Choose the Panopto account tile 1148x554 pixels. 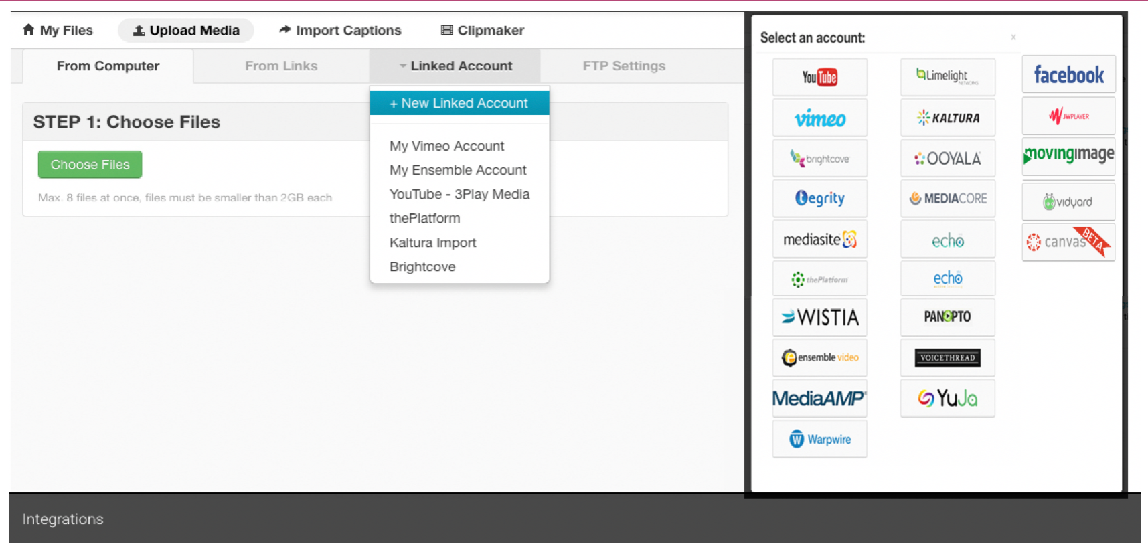[x=947, y=316]
